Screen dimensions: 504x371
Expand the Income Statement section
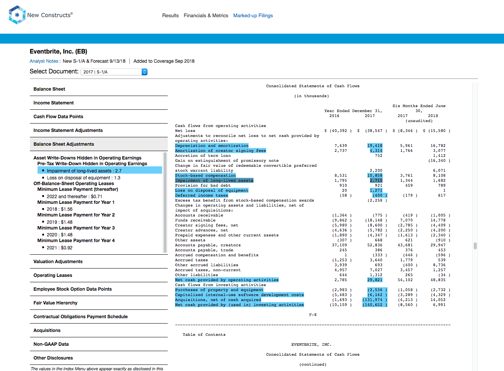99,103
